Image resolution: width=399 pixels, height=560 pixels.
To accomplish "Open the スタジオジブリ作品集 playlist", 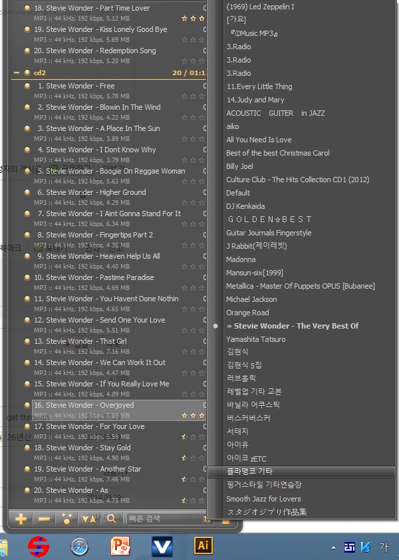I will click(267, 512).
